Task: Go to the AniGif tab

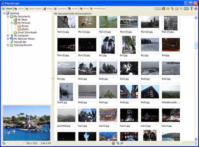Action: click(x=73, y=8)
